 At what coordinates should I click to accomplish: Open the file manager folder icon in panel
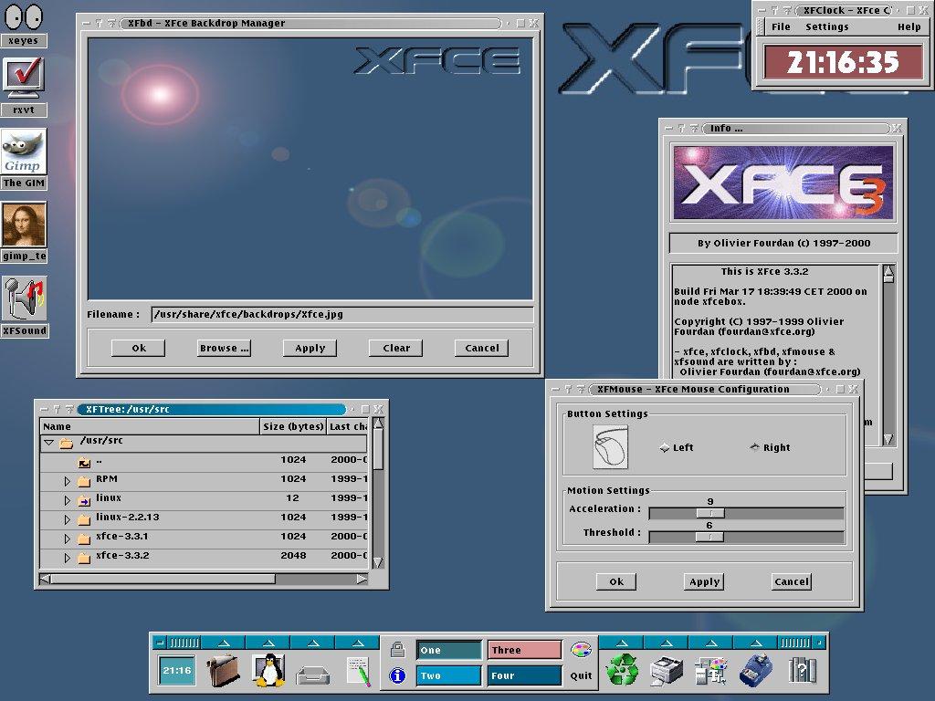click(223, 670)
